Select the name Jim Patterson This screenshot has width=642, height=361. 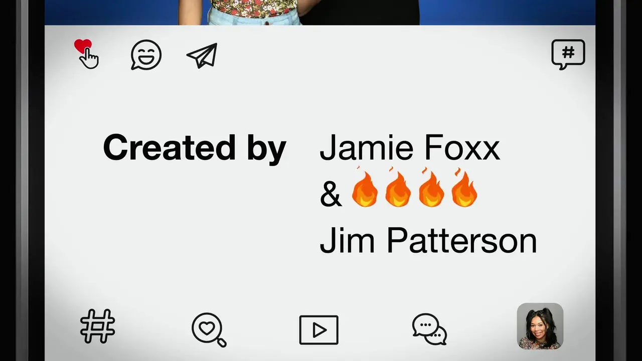pos(428,240)
